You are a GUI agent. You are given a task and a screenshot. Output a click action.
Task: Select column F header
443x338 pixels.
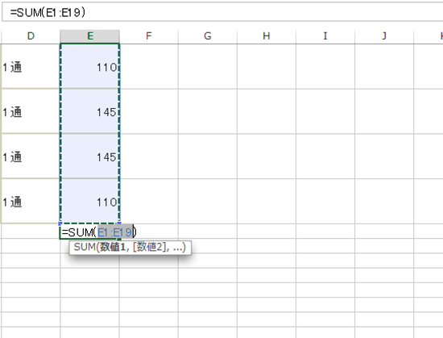coord(149,36)
